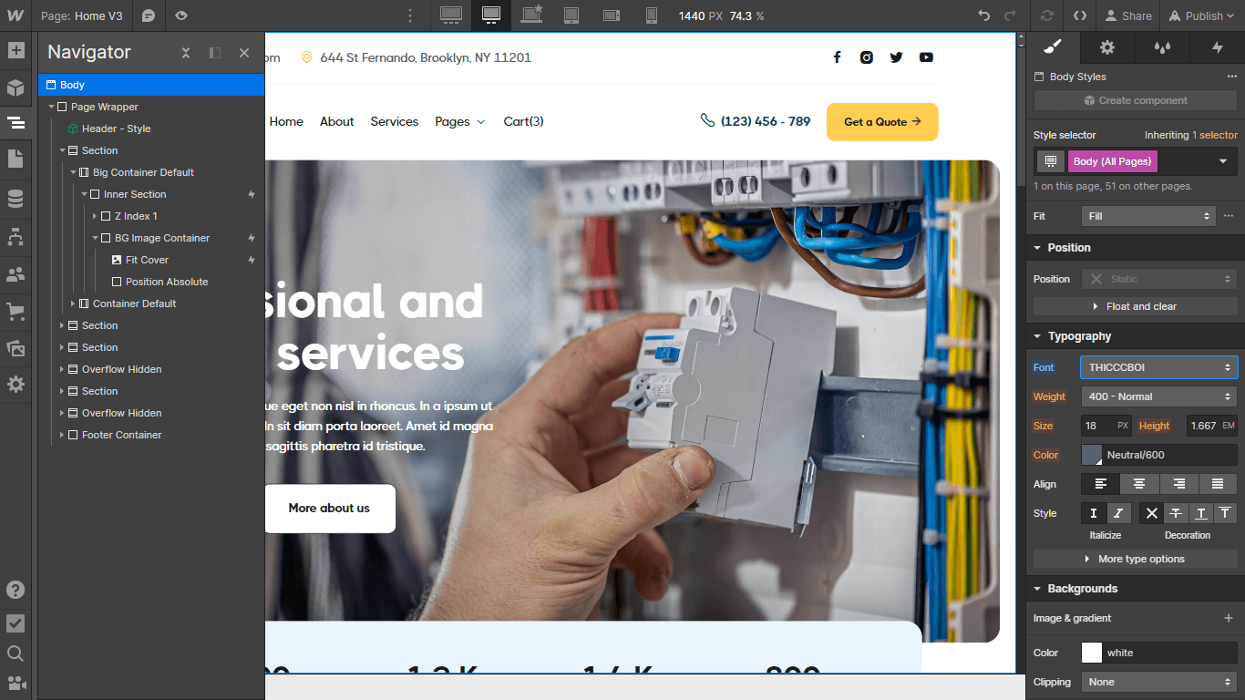This screenshot has height=700, width=1245.
Task: Switch to the tablet breakpoint preview
Action: [571, 15]
